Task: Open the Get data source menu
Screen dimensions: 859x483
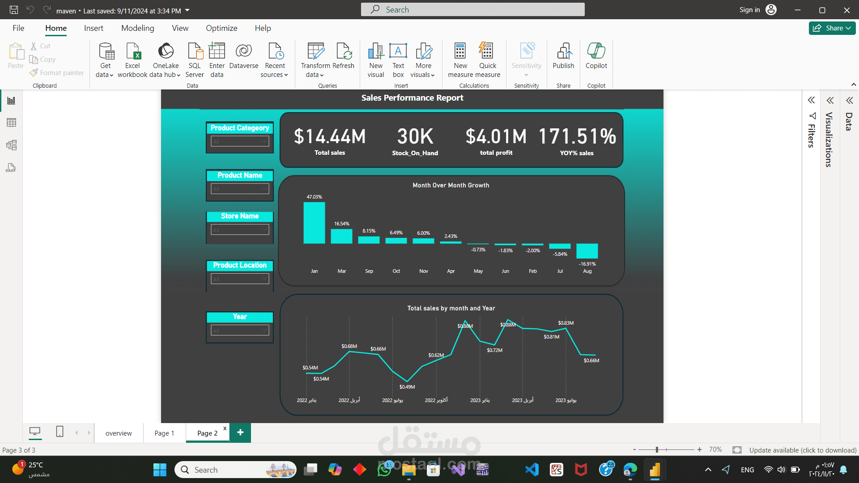Action: click(x=105, y=60)
